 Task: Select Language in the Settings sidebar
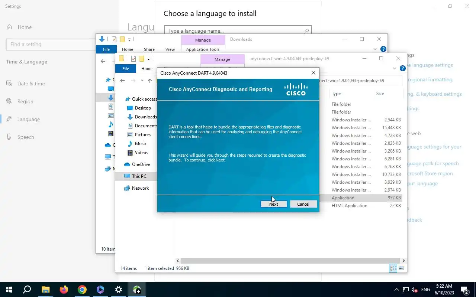[28, 119]
